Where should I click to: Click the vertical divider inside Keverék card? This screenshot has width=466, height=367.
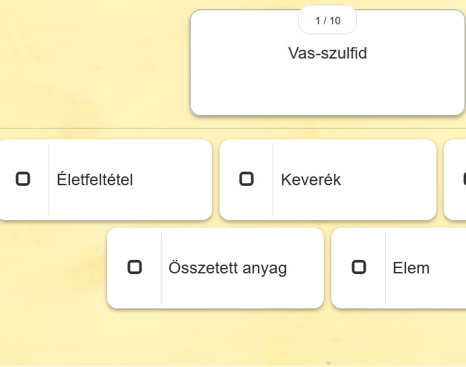tap(273, 180)
